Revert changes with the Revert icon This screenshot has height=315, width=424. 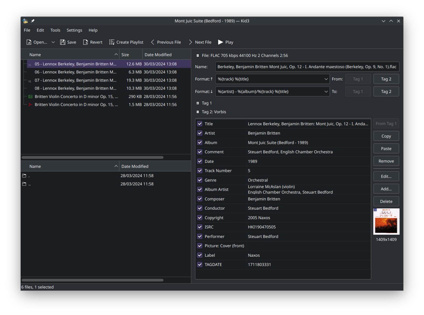click(x=85, y=42)
